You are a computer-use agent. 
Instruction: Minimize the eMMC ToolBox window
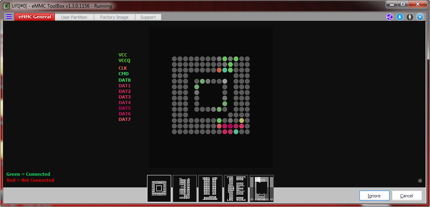point(392,4)
